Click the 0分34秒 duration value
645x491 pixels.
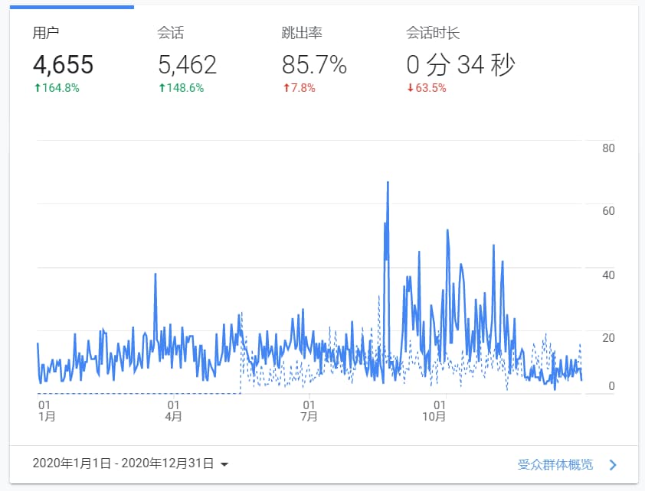pyautogui.click(x=460, y=64)
